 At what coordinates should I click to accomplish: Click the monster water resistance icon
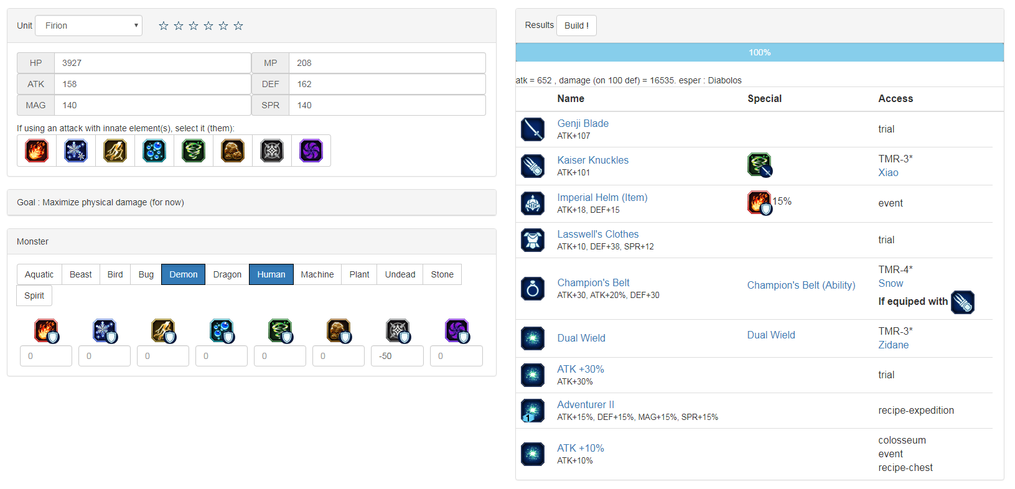222,331
